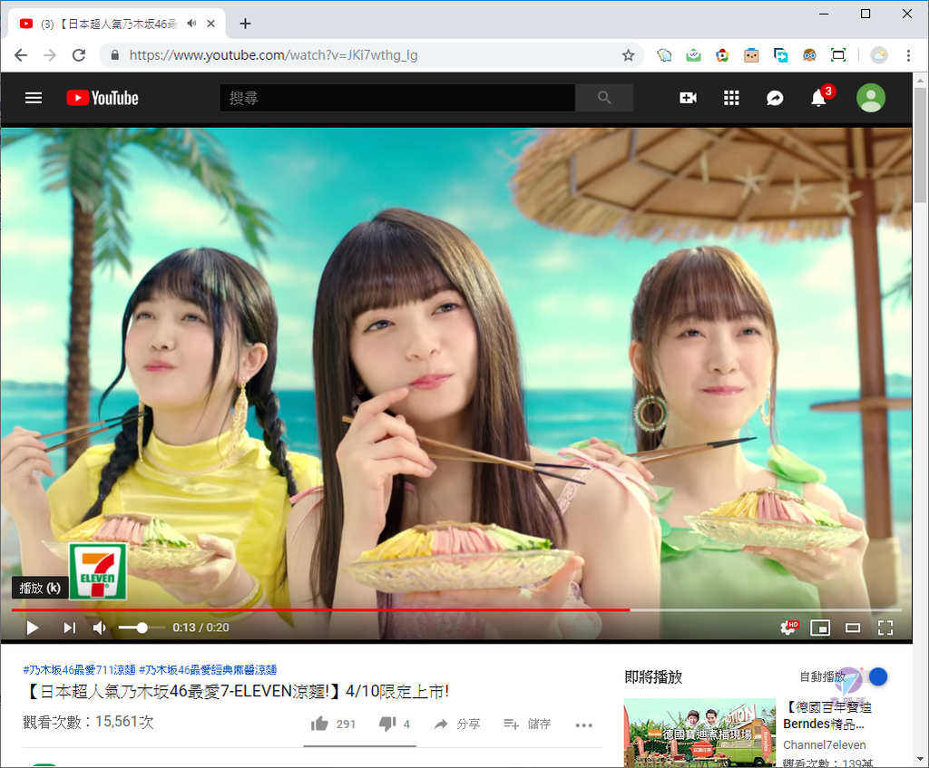Image resolution: width=929 pixels, height=768 pixels.
Task: Click the address bar URL
Action: (273, 55)
